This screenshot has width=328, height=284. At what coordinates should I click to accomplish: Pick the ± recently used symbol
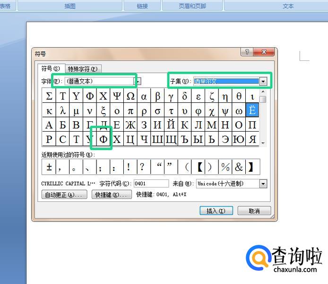(x=49, y=167)
